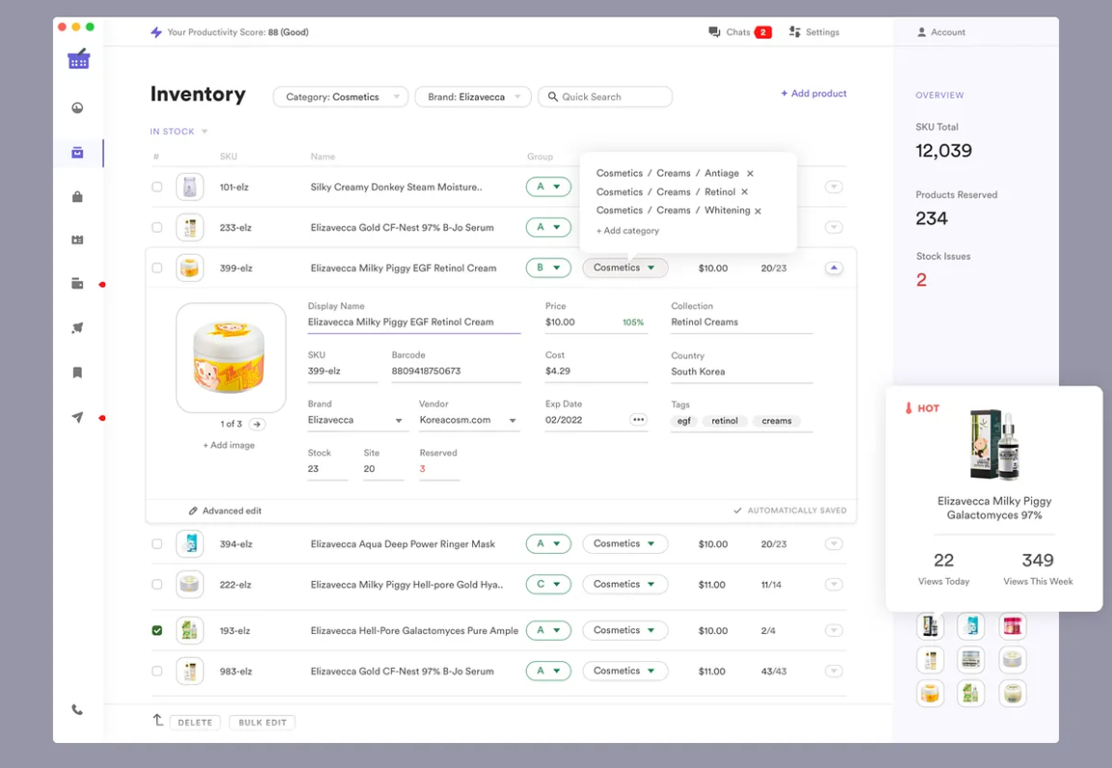Image resolution: width=1112 pixels, height=768 pixels.
Task: Remove the Cosmetics / Creams / Antiage category
Action: 750,174
